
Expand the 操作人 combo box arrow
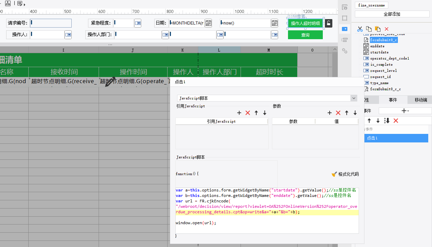[x=68, y=34]
